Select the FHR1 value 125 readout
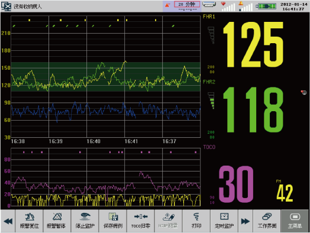 click(253, 44)
